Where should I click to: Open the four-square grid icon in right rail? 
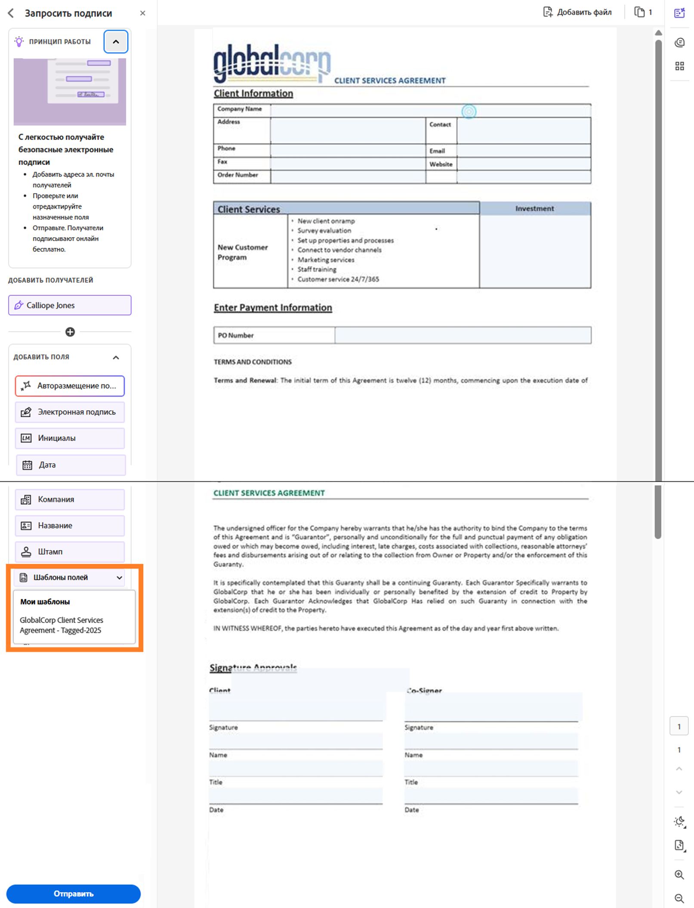coord(679,66)
